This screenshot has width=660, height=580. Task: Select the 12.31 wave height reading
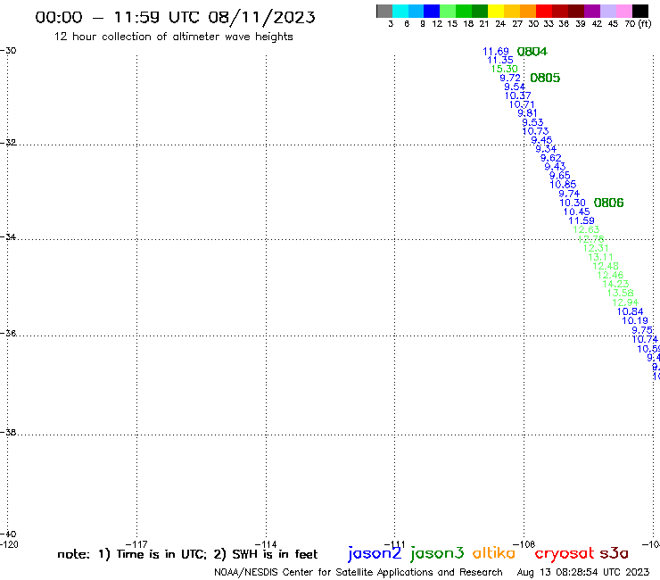click(596, 248)
